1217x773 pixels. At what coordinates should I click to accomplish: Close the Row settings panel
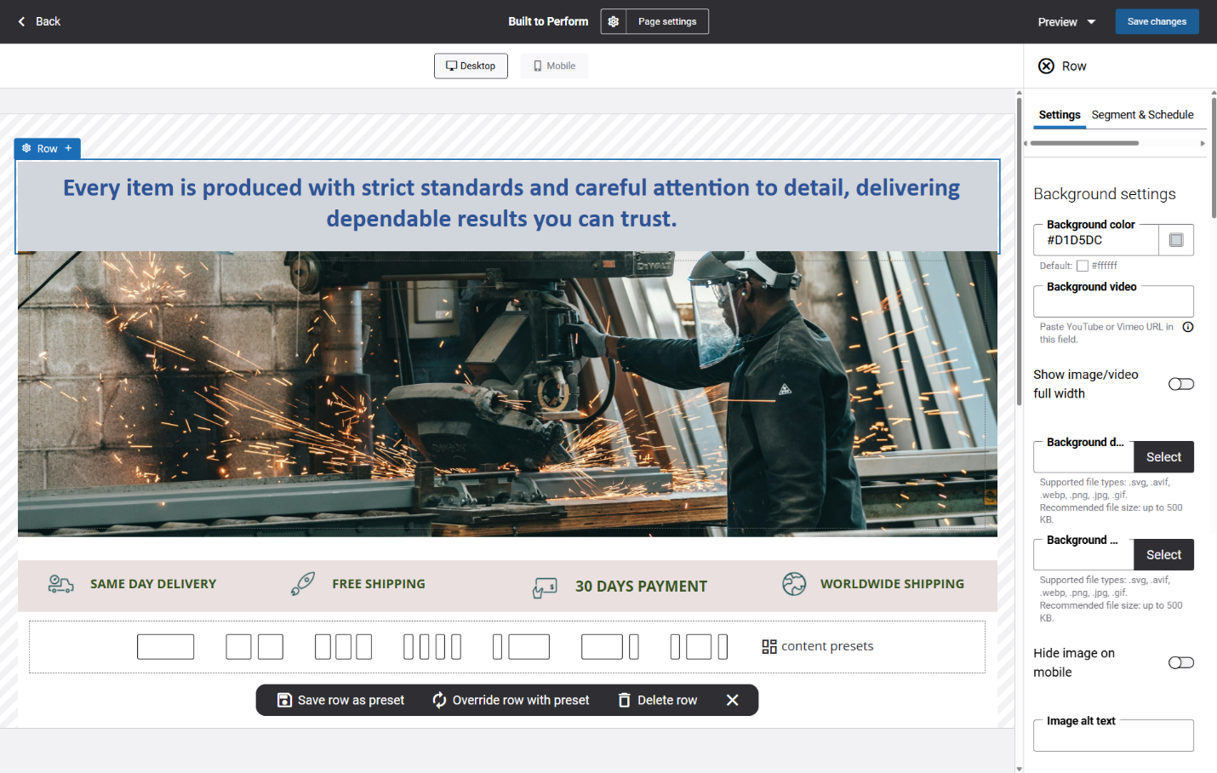pos(1046,66)
